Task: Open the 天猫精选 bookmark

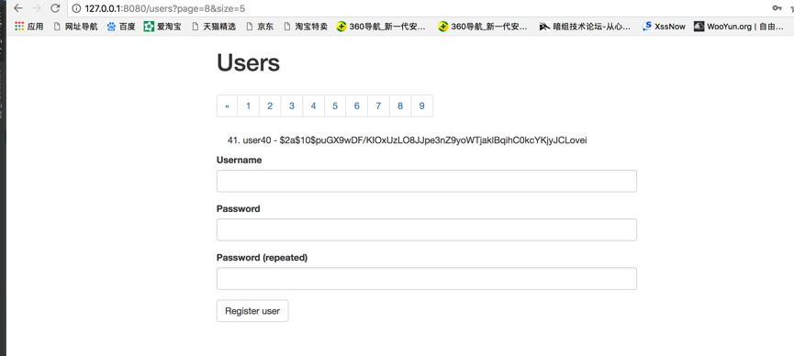Action: [214, 27]
